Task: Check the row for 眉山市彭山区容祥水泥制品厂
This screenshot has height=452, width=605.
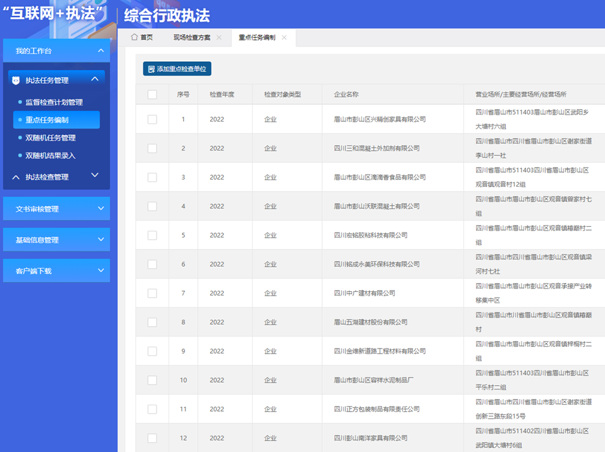Action: click(x=152, y=380)
